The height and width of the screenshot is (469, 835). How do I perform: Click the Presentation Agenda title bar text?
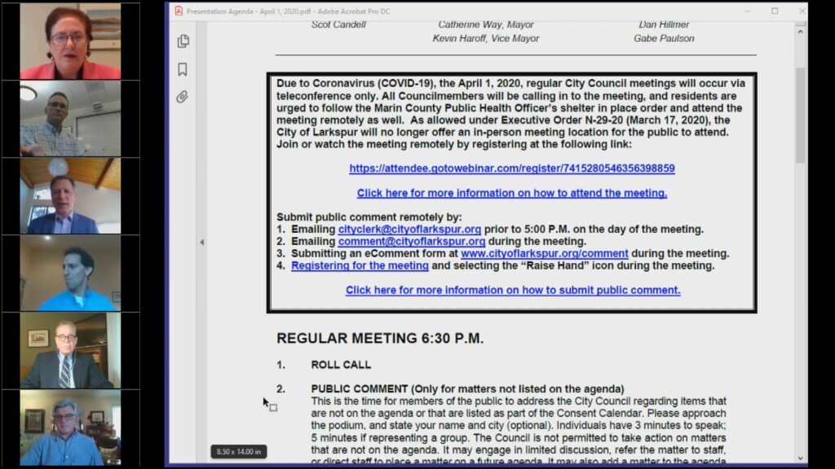(288, 11)
